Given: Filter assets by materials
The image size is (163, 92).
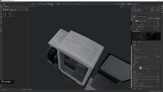Looking at the screenshot, I should [x=4, y=10].
